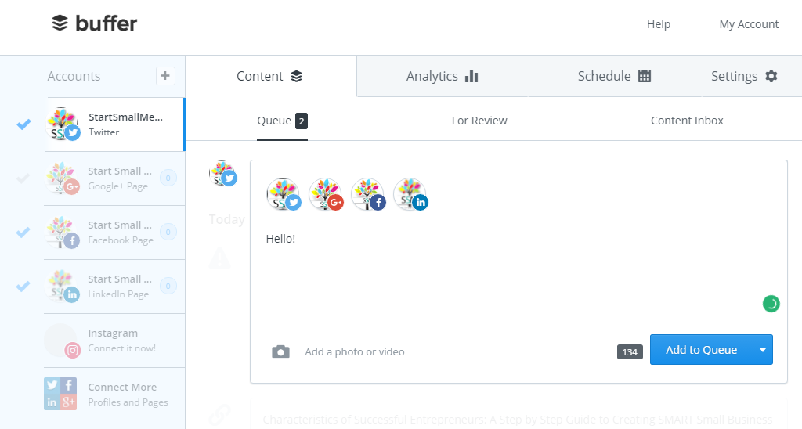Open the My Account menu
The image size is (802, 429).
click(749, 24)
